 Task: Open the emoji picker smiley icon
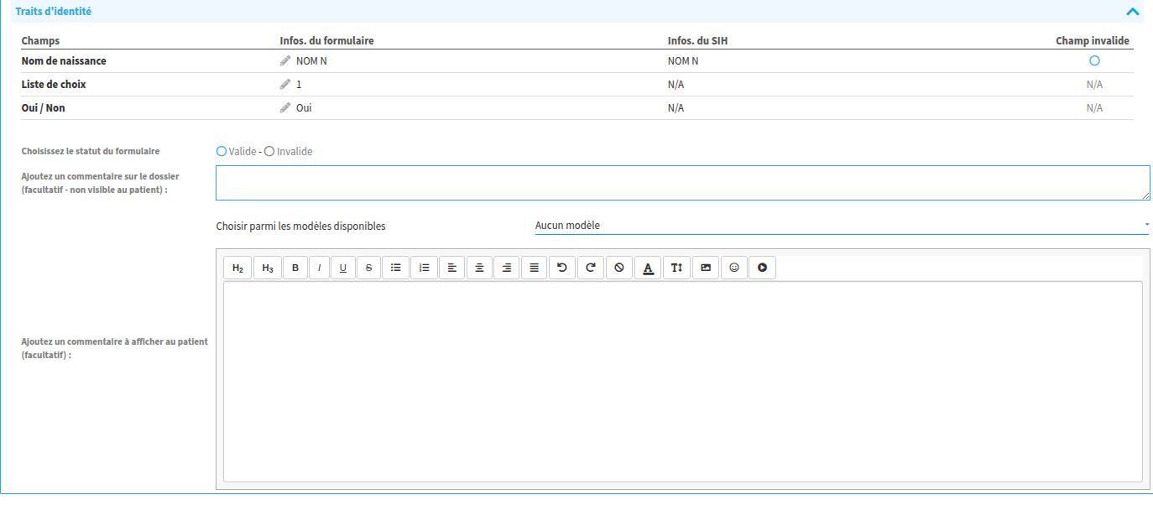click(733, 268)
